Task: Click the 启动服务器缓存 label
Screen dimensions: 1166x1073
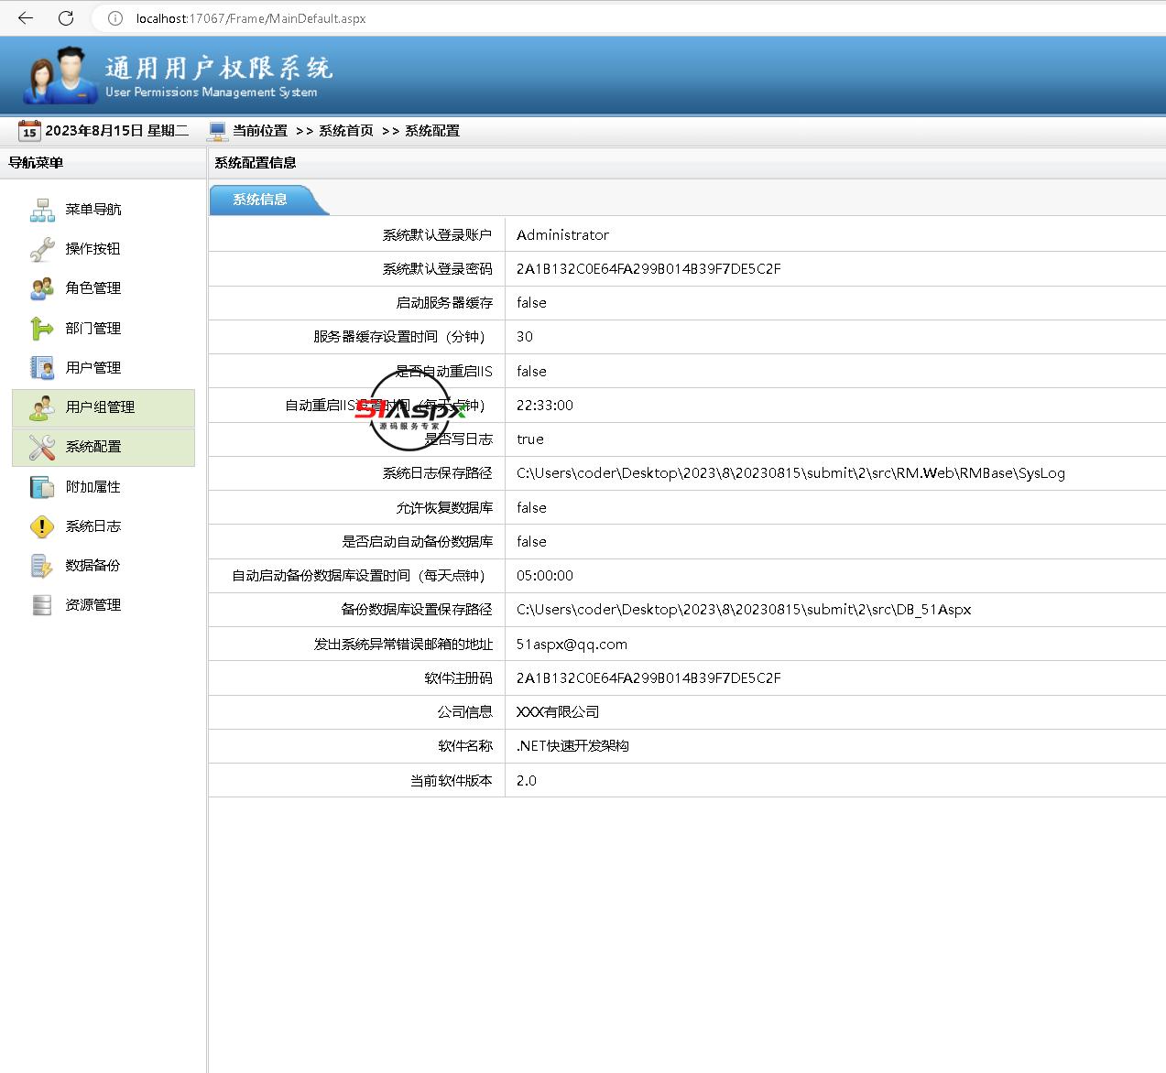Action: pyautogui.click(x=444, y=303)
